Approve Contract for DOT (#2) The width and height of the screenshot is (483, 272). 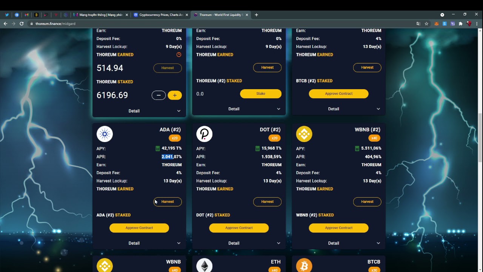pyautogui.click(x=239, y=228)
